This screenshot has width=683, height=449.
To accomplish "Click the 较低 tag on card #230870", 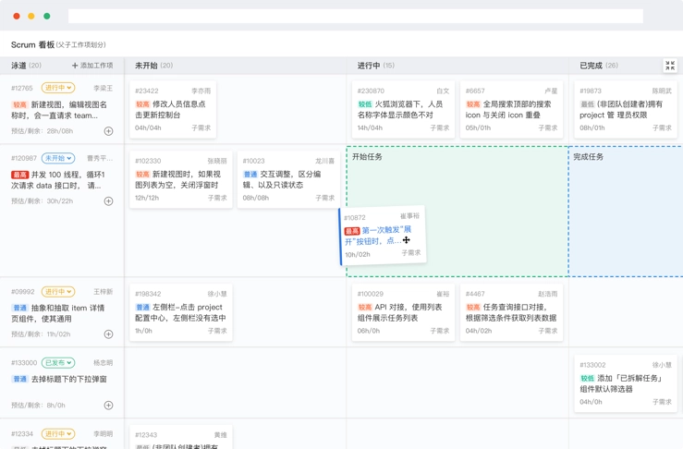I will click(365, 104).
